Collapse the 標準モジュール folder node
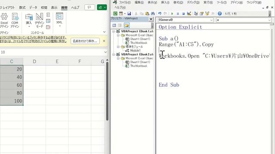This screenshot has width=275, height=154. click(x=118, y=47)
